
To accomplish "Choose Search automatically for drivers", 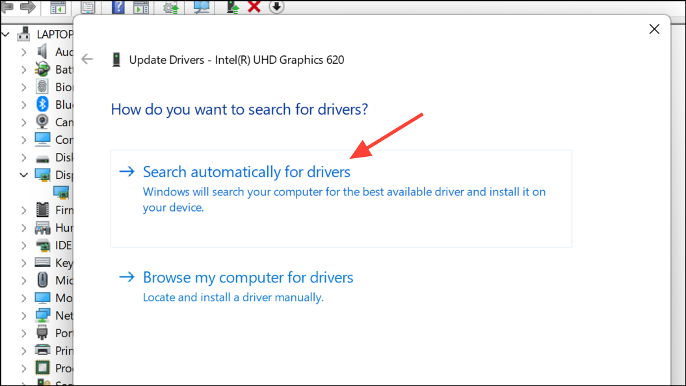I will (x=246, y=172).
